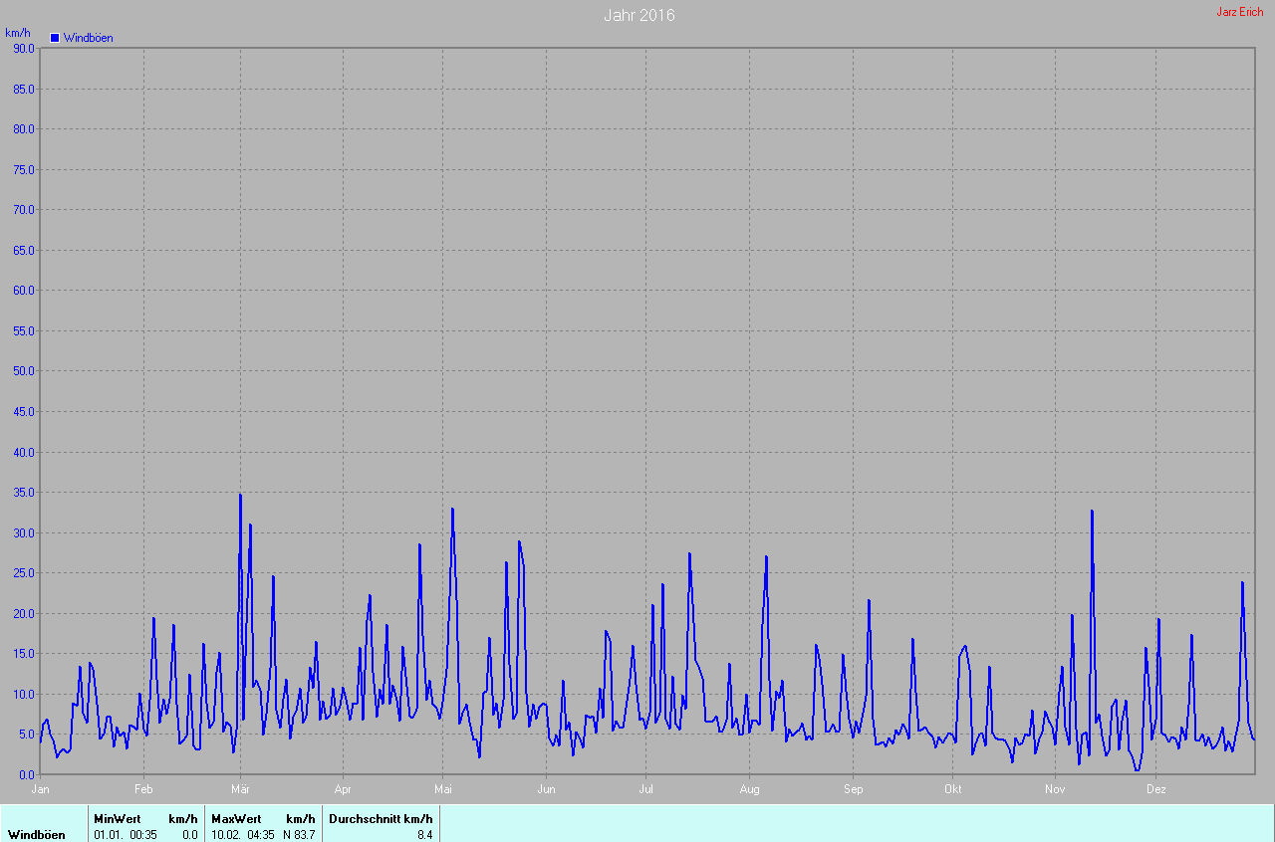This screenshot has height=842, width=1275.
Task: Select the 55.0 y-axis label
Action: point(24,330)
